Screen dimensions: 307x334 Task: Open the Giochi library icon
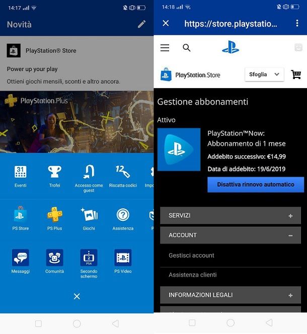(89, 214)
